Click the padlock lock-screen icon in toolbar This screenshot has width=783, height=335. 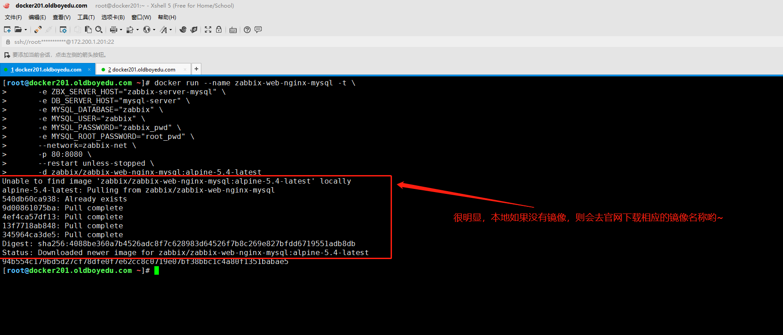pos(219,29)
